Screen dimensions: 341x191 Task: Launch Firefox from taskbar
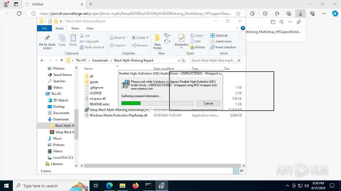[x=135, y=186]
